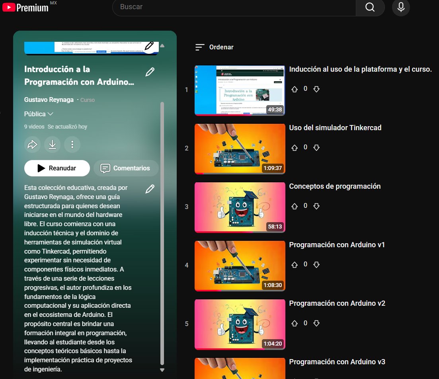439x379 pixels.
Task: Open the Comentarios button
Action: click(x=126, y=168)
